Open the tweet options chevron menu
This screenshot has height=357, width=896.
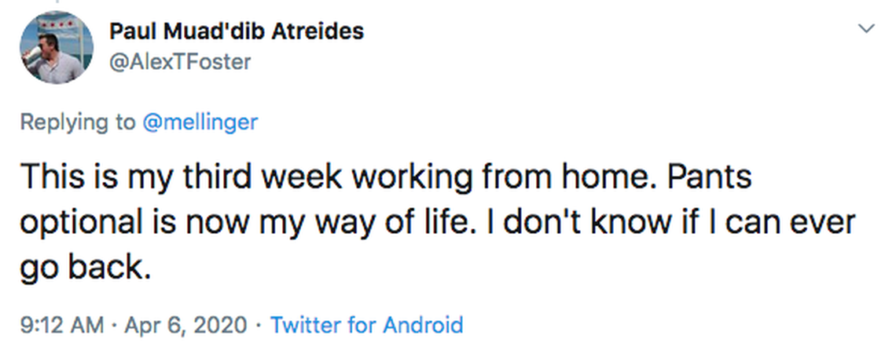(x=867, y=29)
